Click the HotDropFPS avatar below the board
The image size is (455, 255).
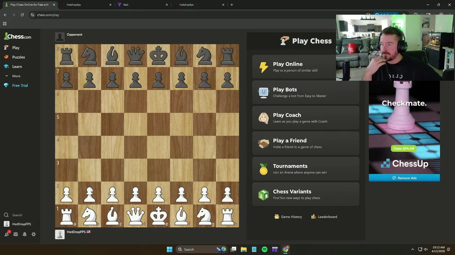[x=60, y=234]
